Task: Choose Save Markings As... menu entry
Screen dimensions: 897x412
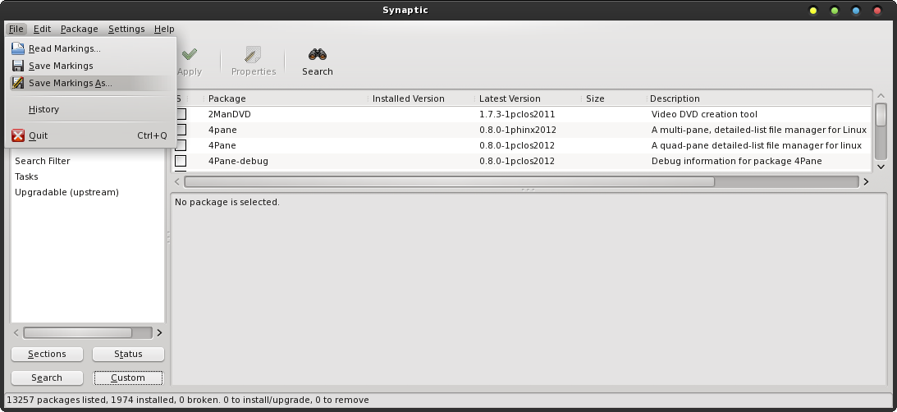Action: [x=90, y=83]
